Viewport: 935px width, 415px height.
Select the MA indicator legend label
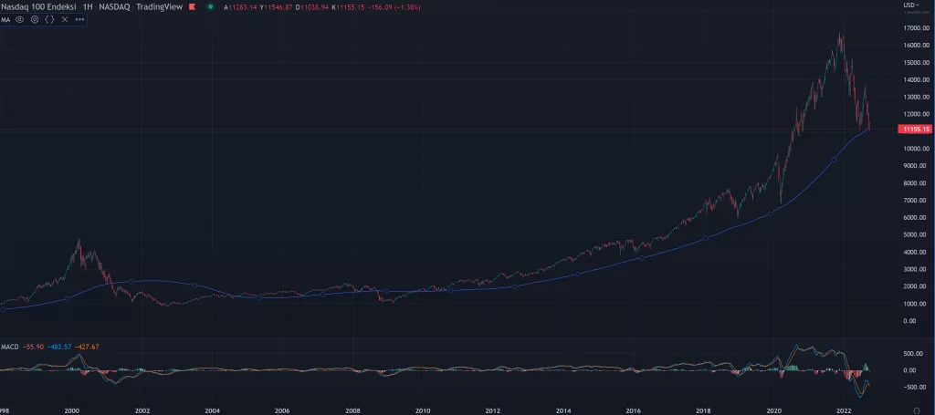(x=5, y=19)
